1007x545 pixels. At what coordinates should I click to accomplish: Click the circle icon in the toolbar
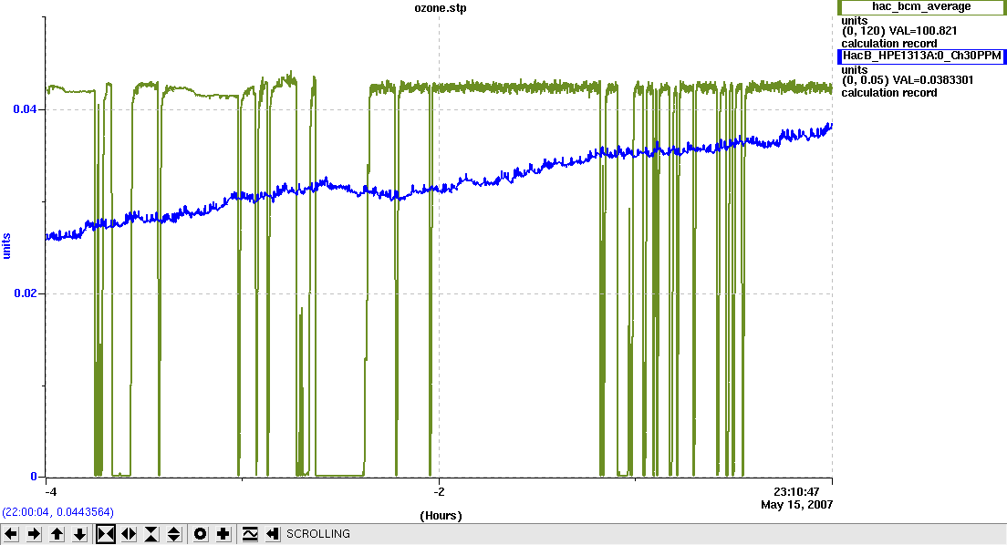pos(201,533)
